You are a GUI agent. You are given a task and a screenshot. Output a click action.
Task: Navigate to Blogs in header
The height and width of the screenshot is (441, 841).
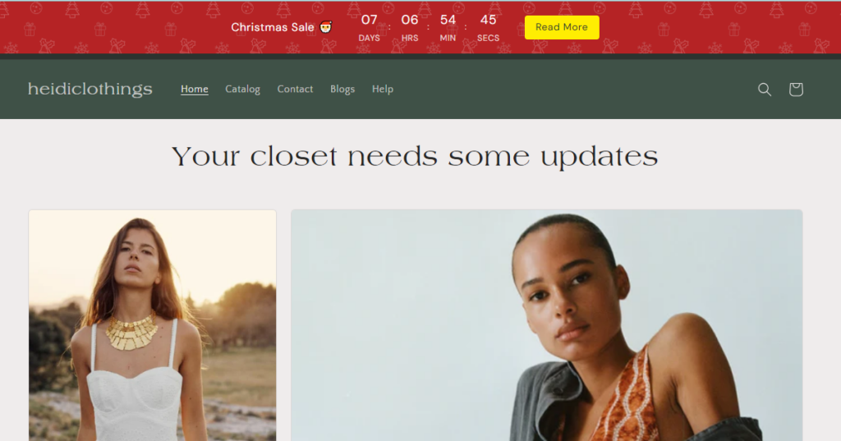tap(342, 89)
